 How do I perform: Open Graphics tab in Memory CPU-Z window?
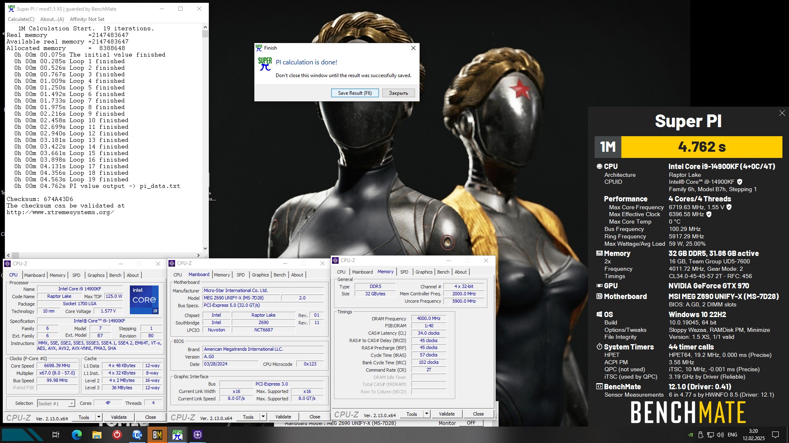(x=424, y=272)
